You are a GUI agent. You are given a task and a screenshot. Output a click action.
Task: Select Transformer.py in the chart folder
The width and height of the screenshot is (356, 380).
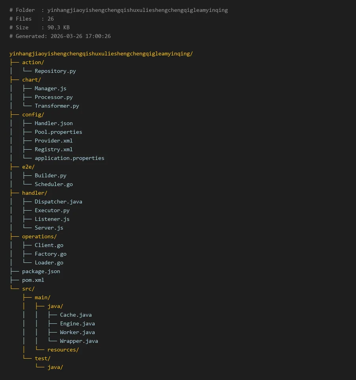(57, 106)
